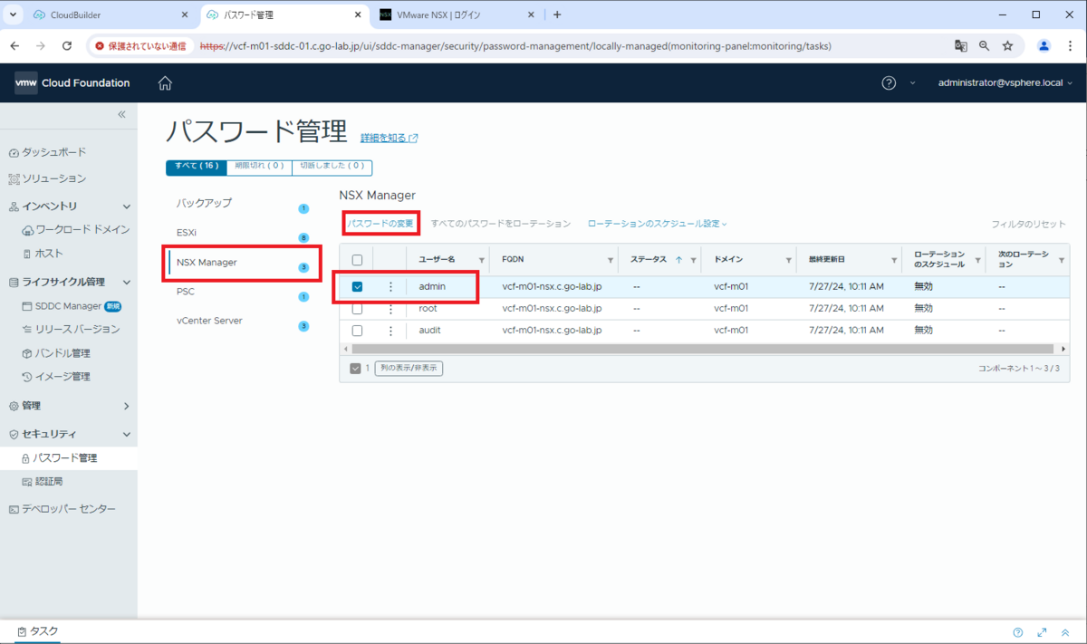Screen dimensions: 1087x644
Task: Open the tab search chevron in Chrome
Action: click(x=14, y=14)
